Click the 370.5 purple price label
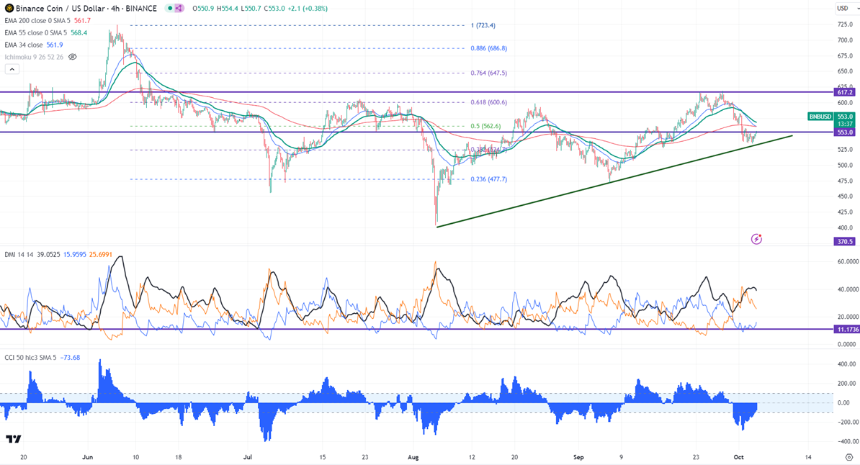Viewport: 860px width, 465px height. click(844, 242)
